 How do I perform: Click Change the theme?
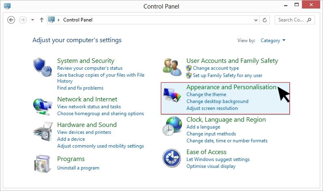(206, 94)
